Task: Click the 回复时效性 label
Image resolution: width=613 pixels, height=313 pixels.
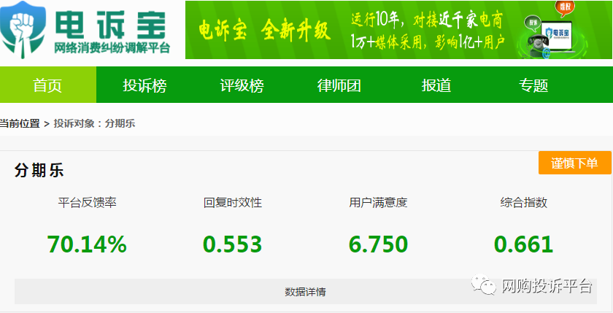Action: [233, 202]
